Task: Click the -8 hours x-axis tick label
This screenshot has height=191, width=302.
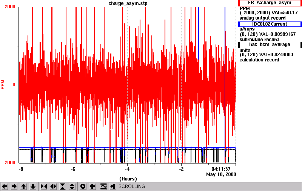Action: [21, 169]
